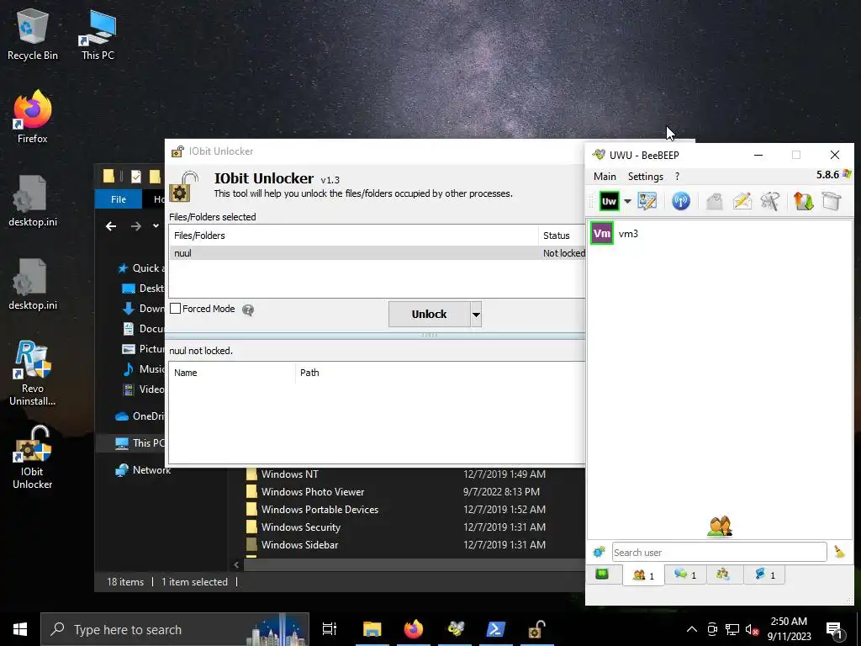Viewport: 861px width, 646px height.
Task: Open Task View on the taskbar
Action: (330, 629)
